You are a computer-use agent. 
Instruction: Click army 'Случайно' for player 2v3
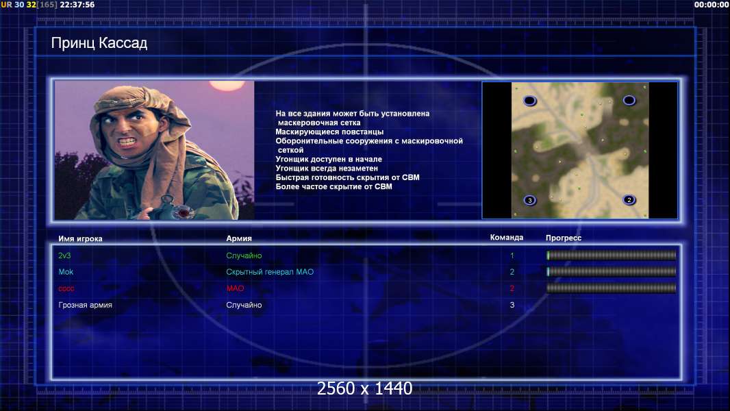(244, 256)
